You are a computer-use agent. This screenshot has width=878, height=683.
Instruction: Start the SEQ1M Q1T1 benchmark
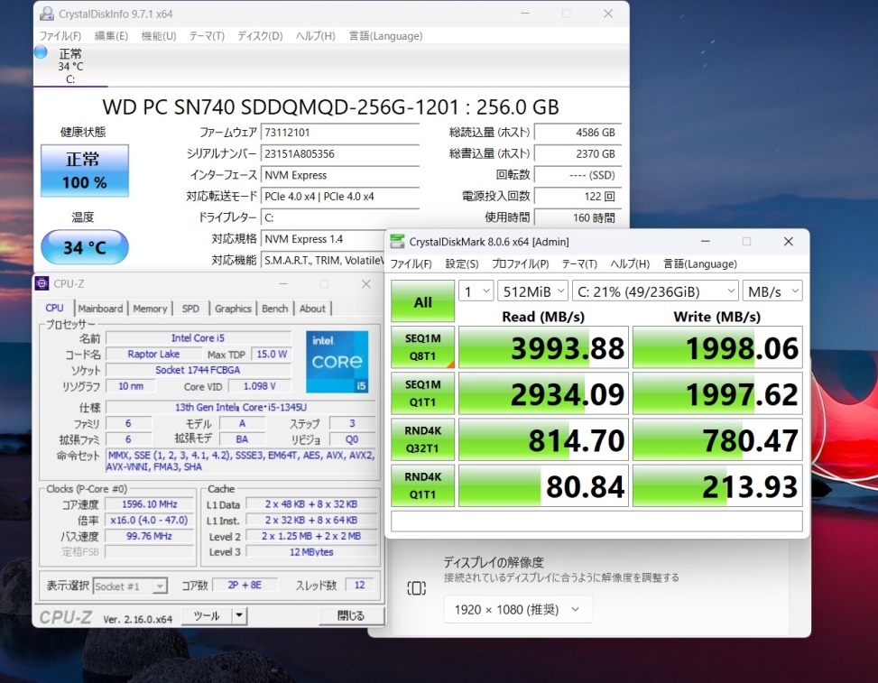click(x=423, y=393)
